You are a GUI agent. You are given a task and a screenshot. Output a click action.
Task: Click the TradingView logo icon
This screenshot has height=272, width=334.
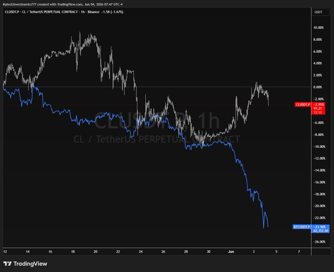pyautogui.click(x=7, y=264)
